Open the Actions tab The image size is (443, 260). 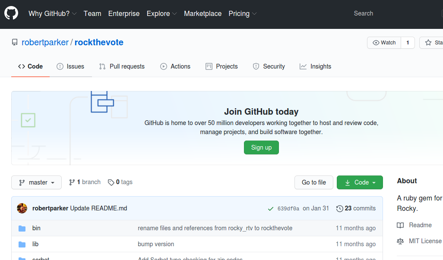175,66
